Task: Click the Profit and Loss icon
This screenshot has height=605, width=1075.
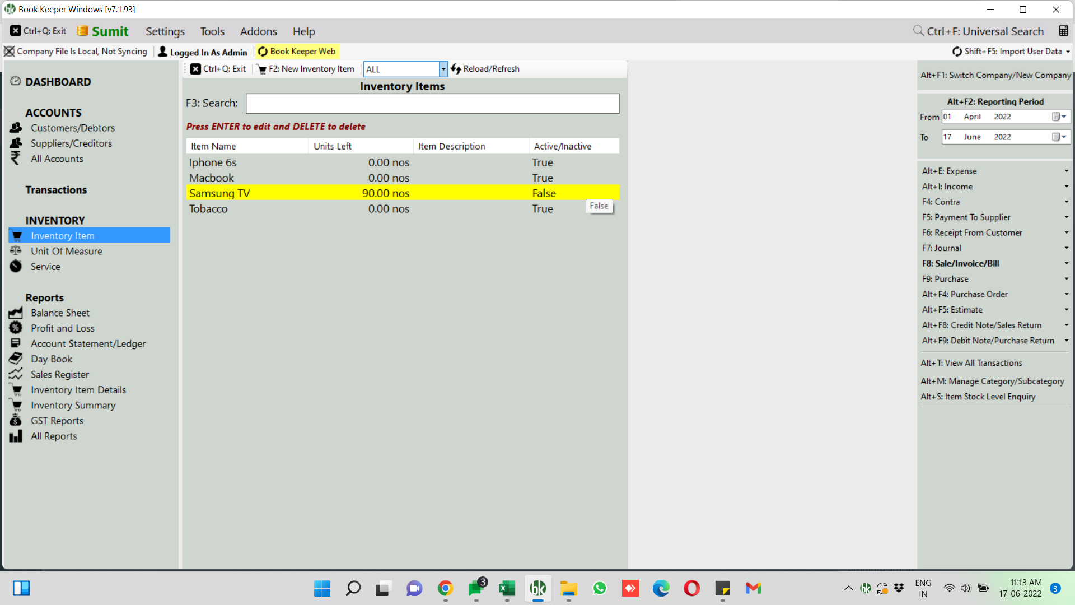Action: tap(16, 328)
